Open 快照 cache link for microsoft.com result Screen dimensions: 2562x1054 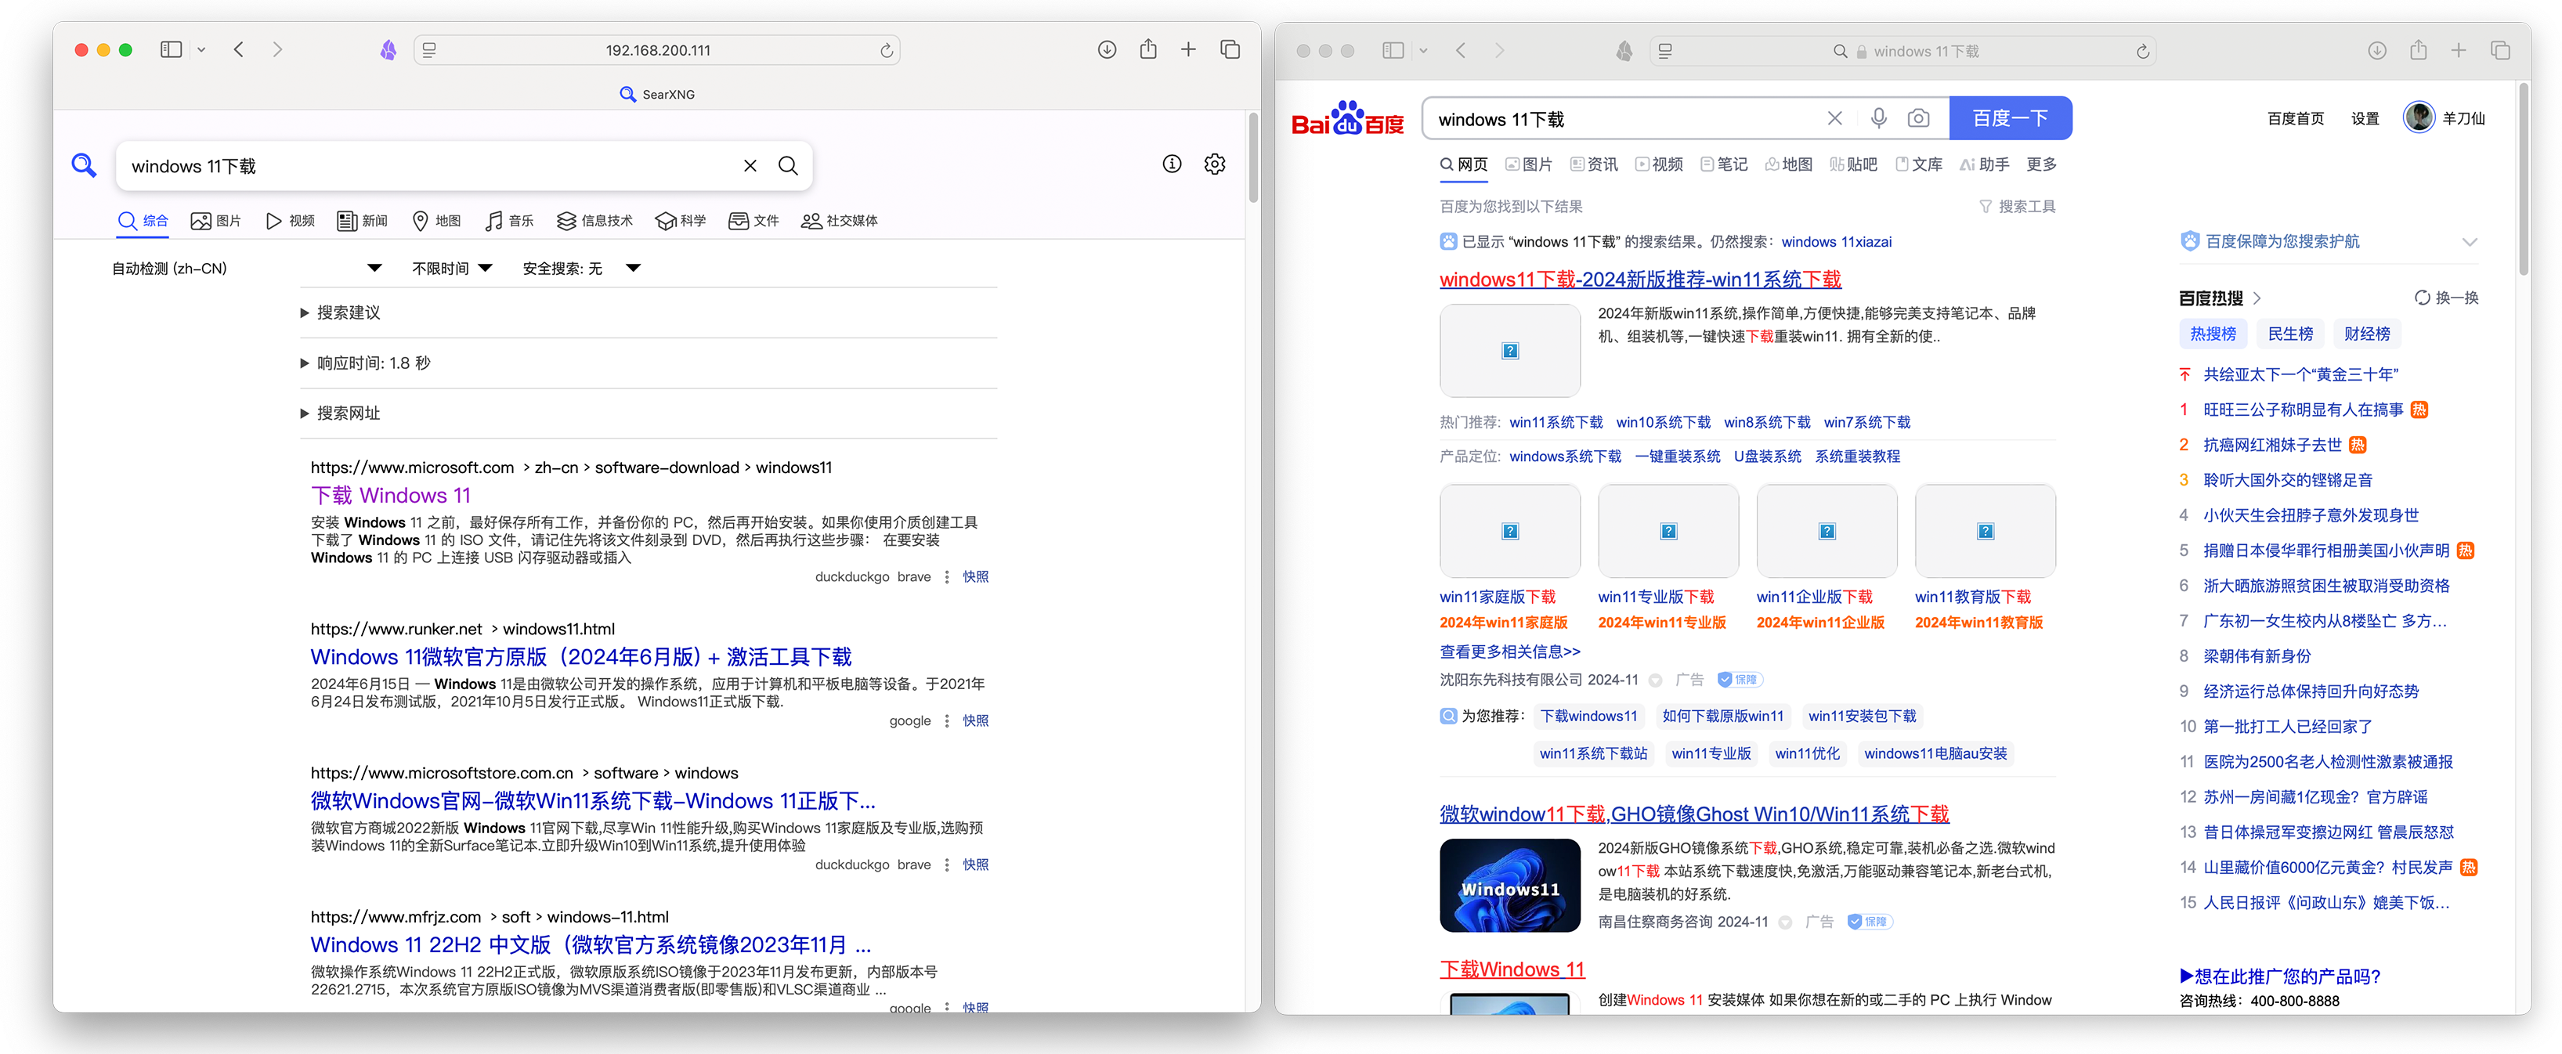pyautogui.click(x=974, y=576)
